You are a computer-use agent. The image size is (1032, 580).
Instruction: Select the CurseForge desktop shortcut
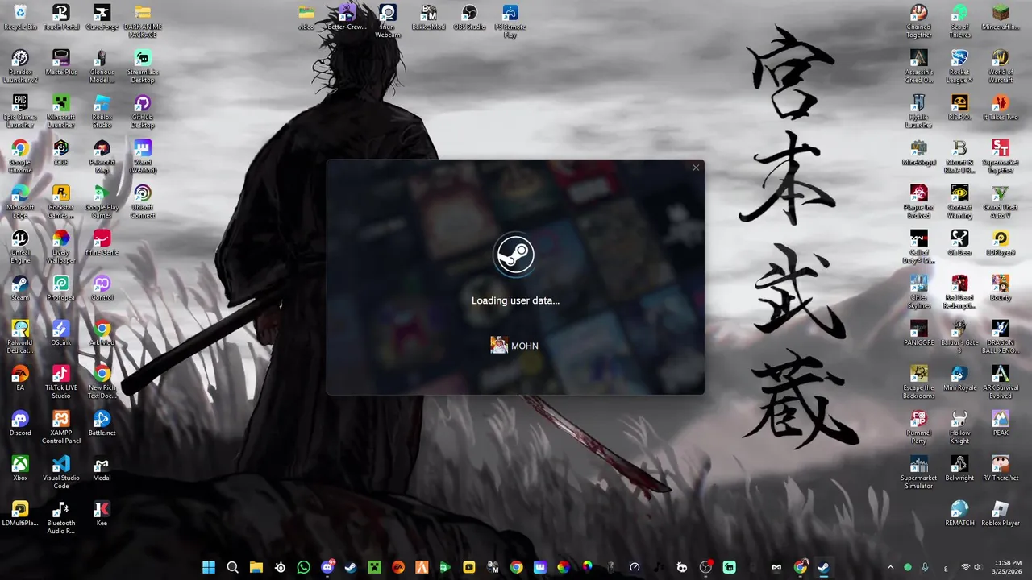pyautogui.click(x=102, y=18)
